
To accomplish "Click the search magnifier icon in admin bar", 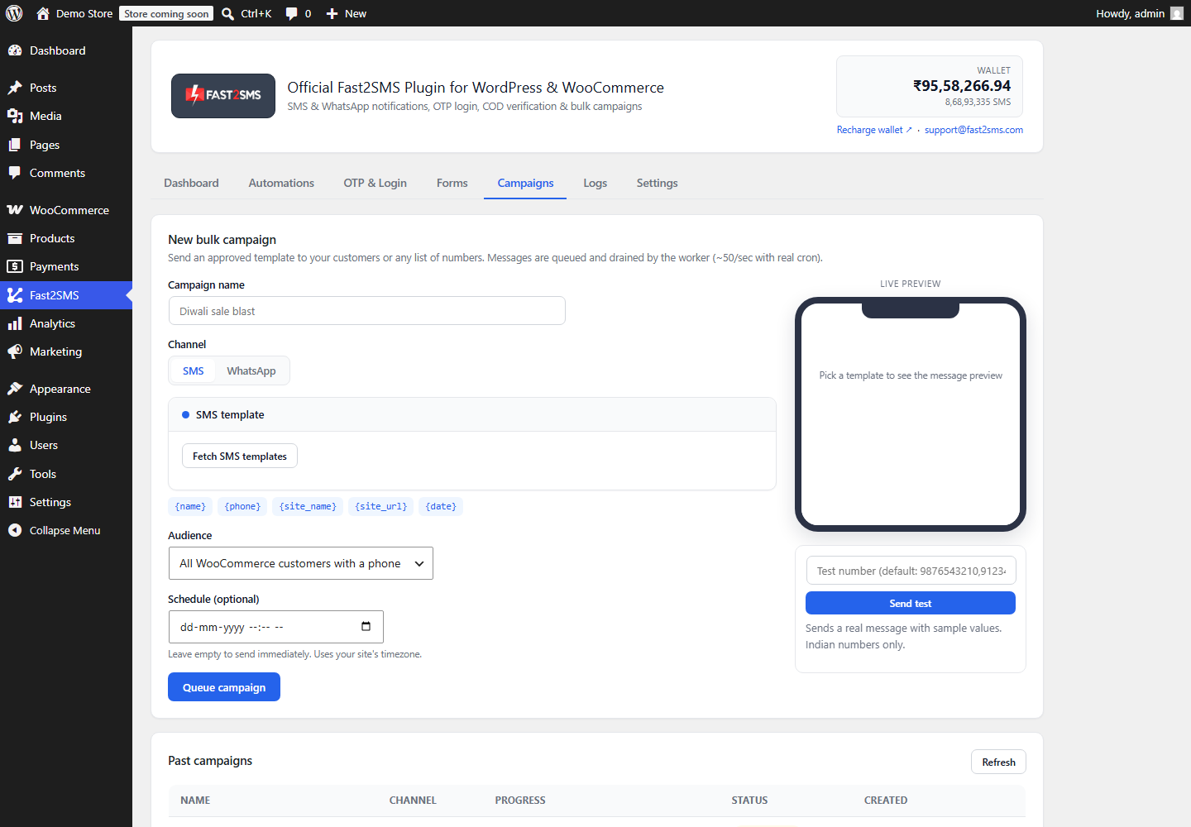I will click(x=227, y=14).
